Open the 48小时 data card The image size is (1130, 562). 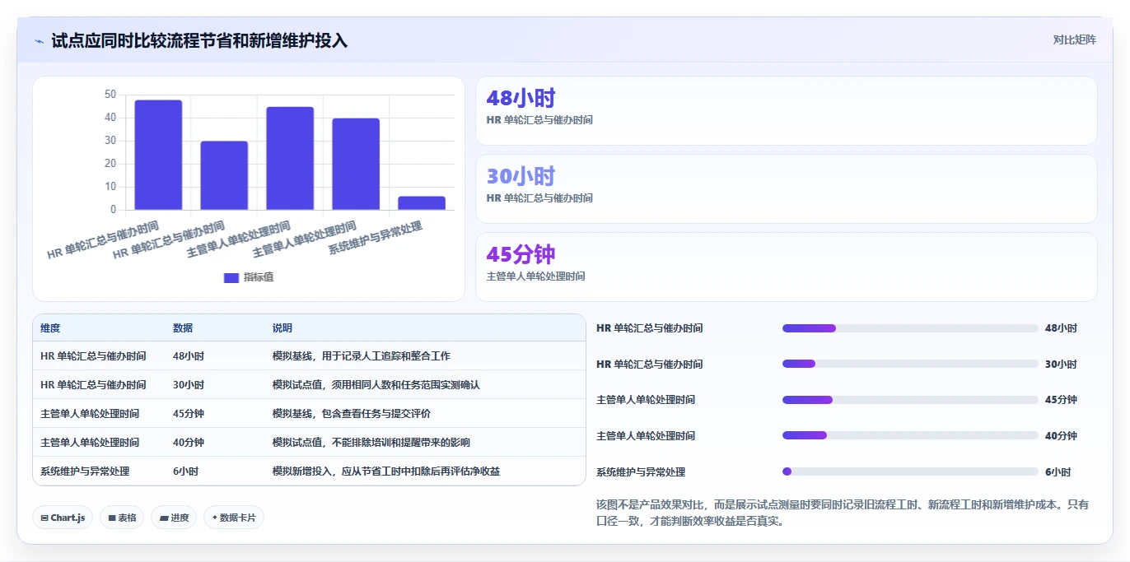click(786, 111)
